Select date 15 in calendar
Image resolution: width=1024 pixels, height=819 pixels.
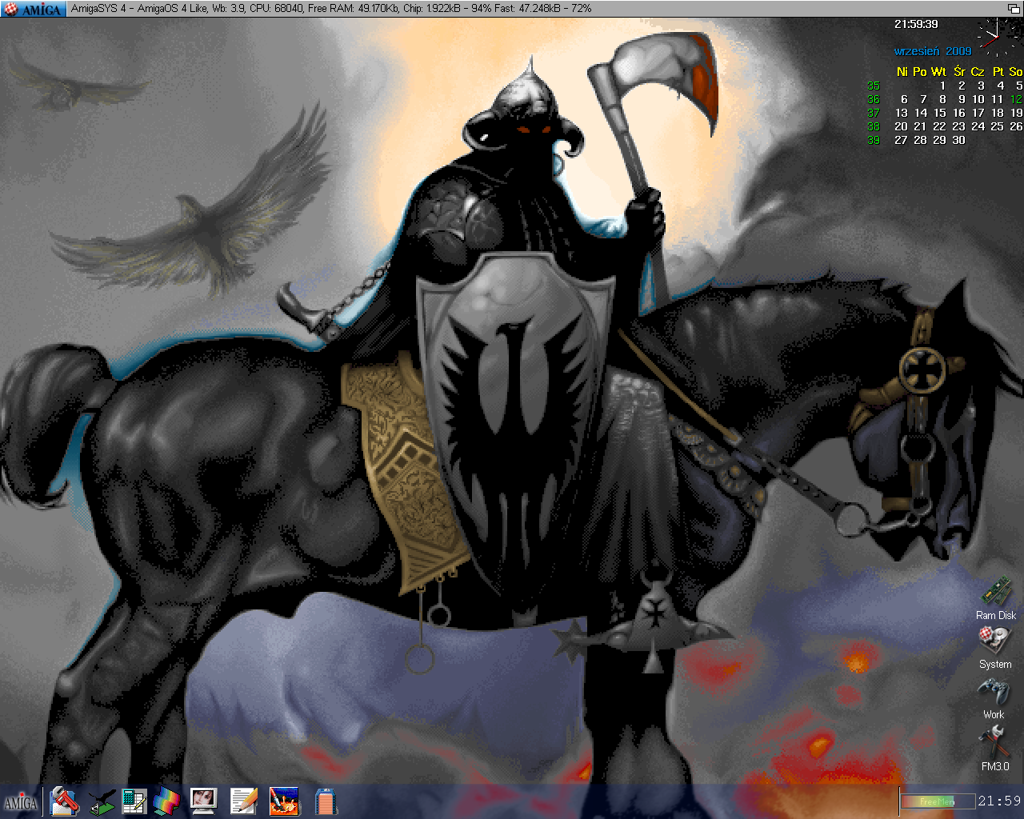tap(939, 113)
